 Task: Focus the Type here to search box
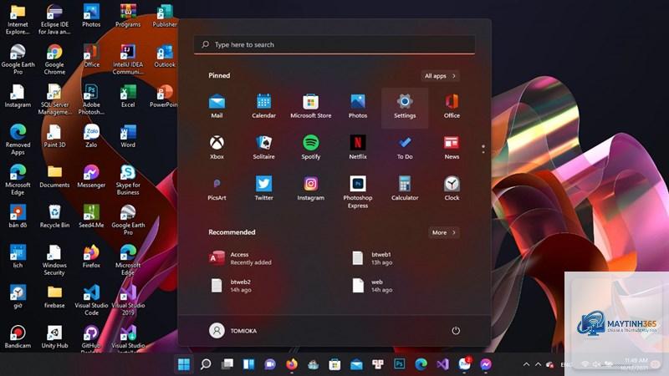[x=334, y=44]
